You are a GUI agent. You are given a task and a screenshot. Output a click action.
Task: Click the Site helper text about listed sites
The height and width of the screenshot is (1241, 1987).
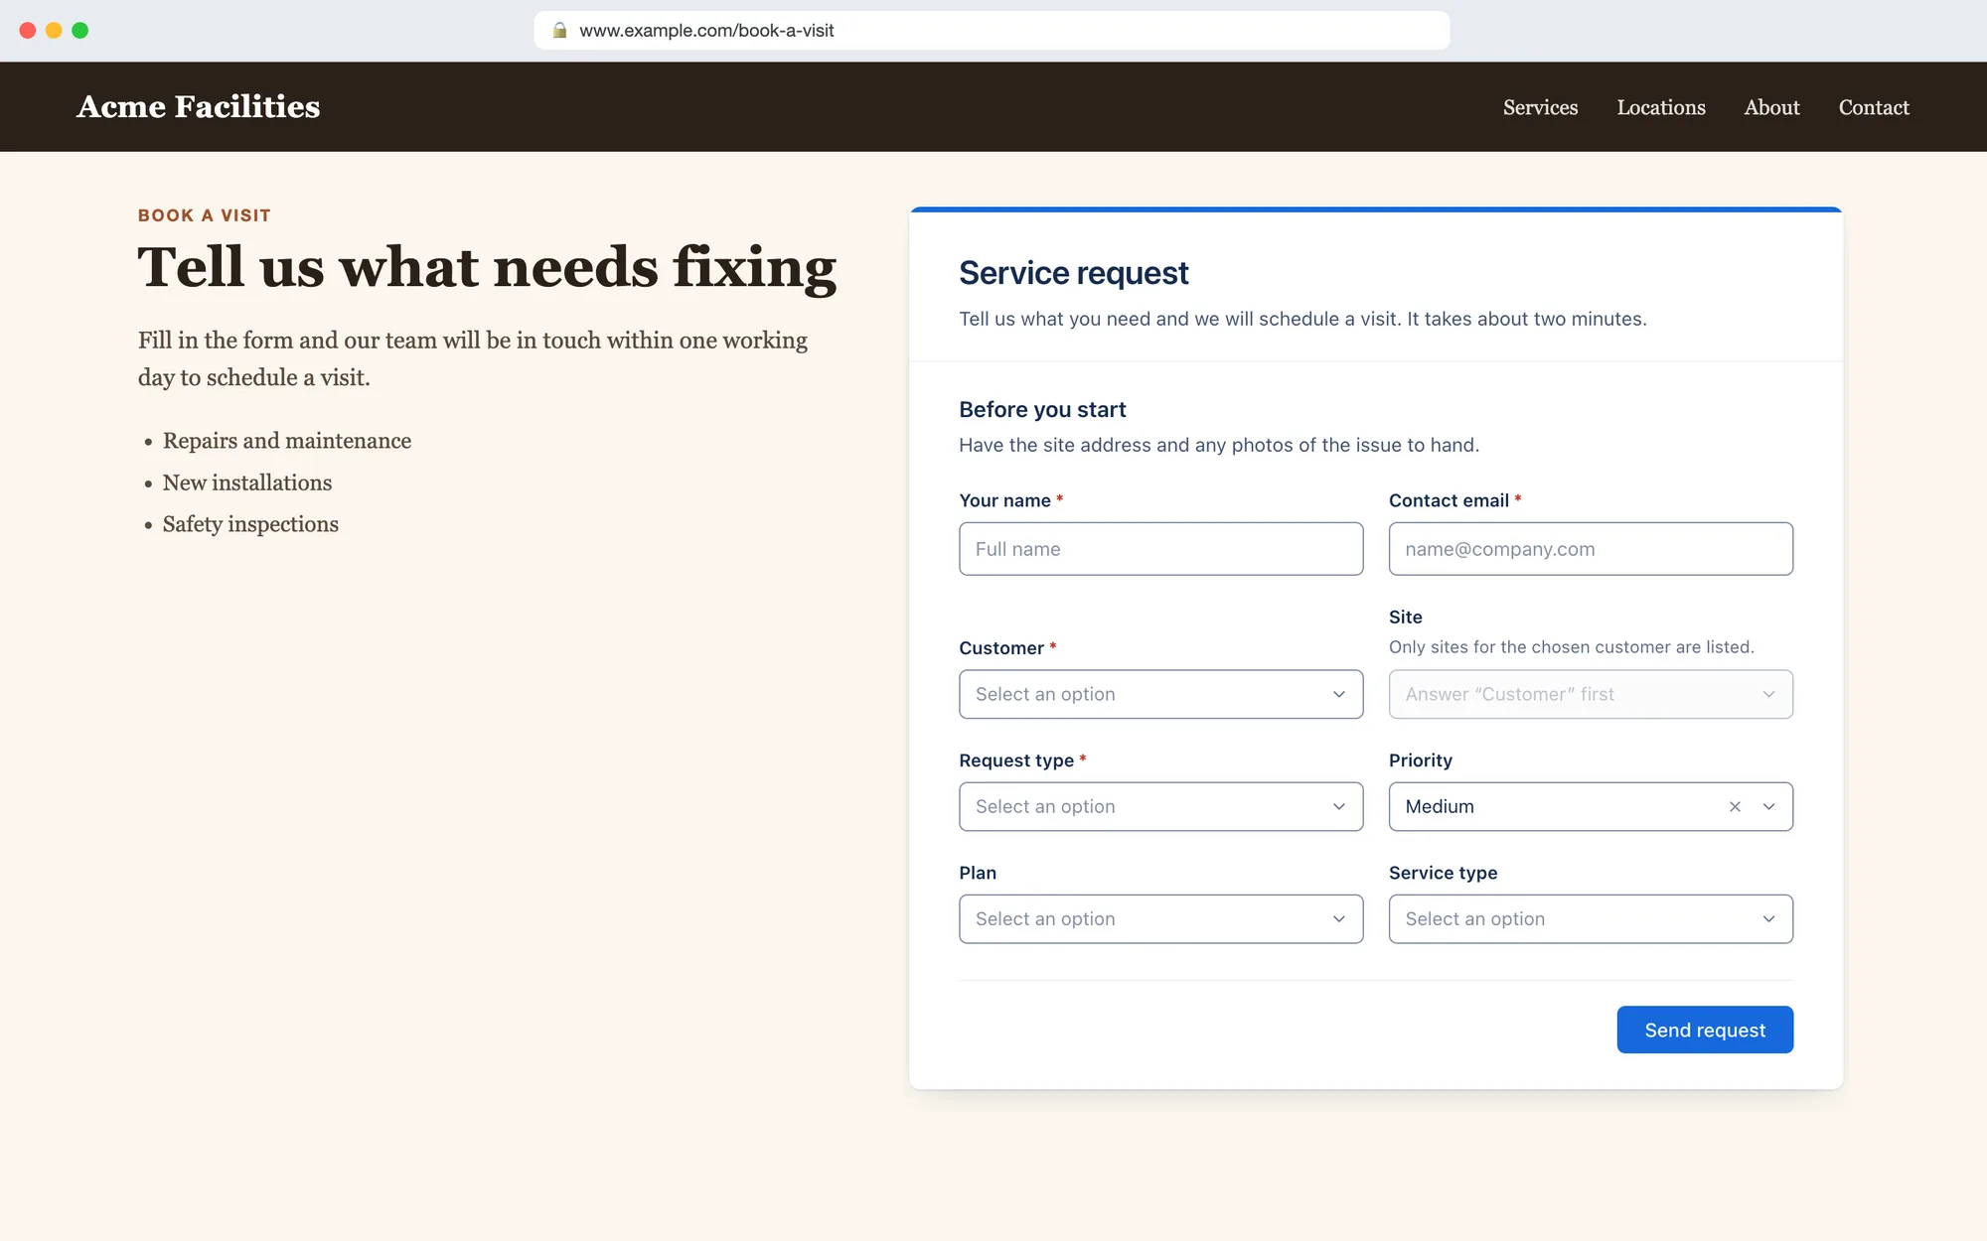pos(1571,647)
